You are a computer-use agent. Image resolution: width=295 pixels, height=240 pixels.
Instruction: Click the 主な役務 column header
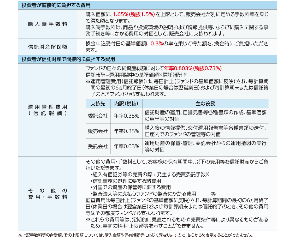[205, 104]
